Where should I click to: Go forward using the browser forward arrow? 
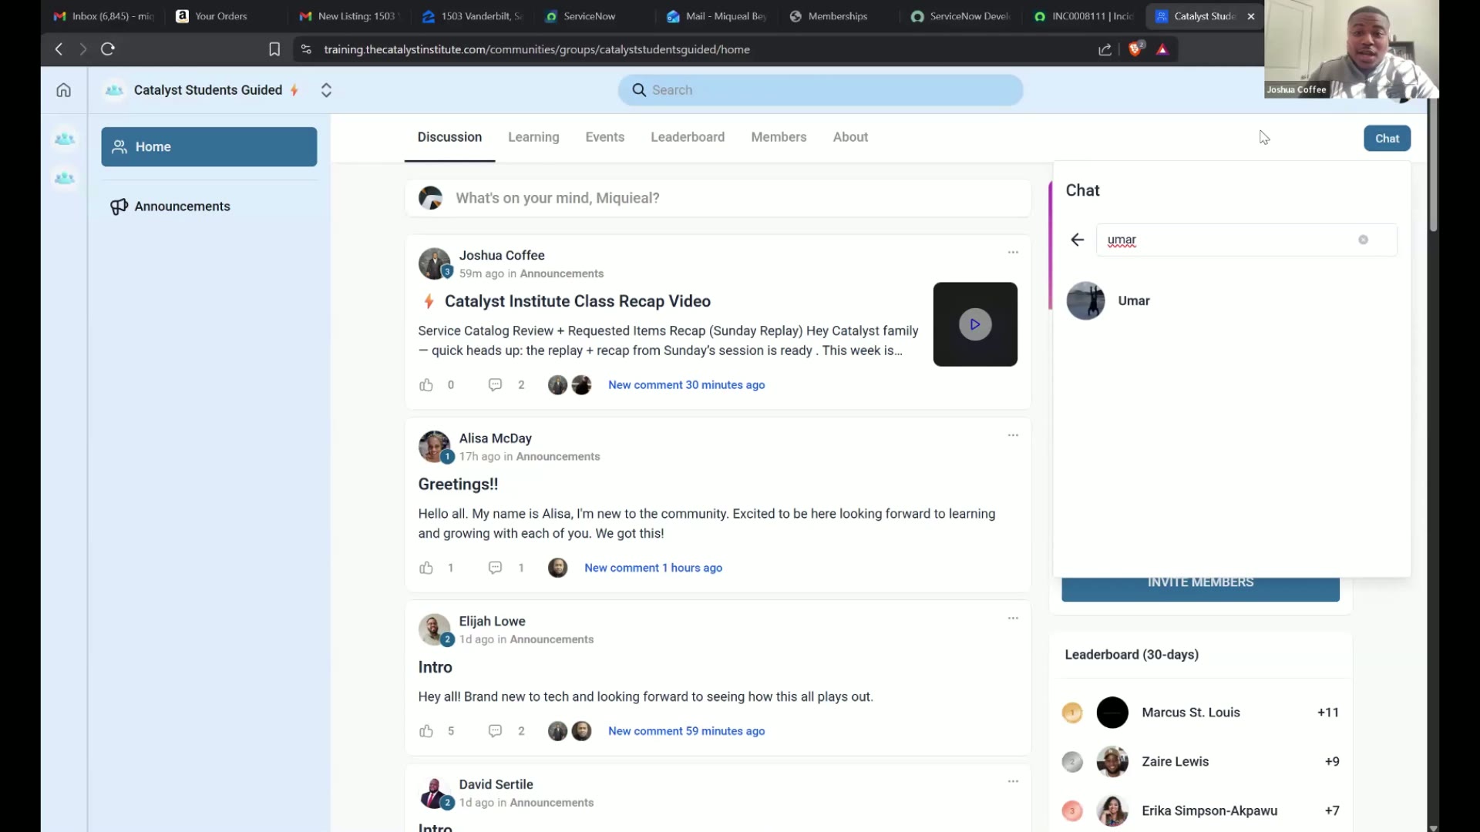(x=83, y=49)
